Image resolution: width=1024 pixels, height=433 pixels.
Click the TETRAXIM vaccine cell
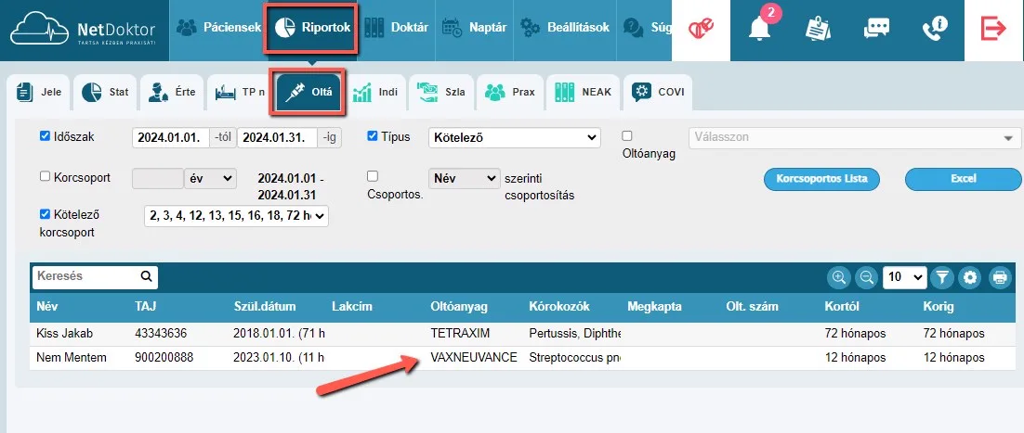[x=460, y=333]
